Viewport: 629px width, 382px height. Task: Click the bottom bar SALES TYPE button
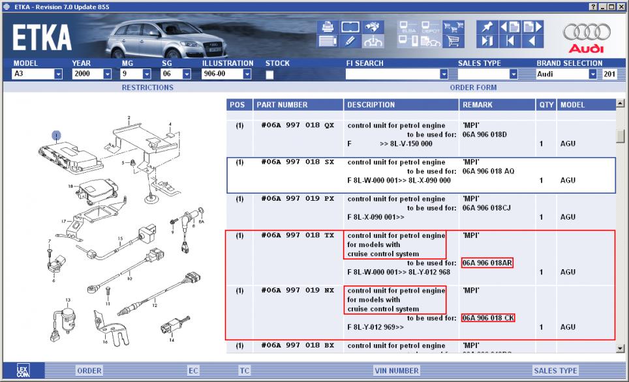tap(555, 371)
